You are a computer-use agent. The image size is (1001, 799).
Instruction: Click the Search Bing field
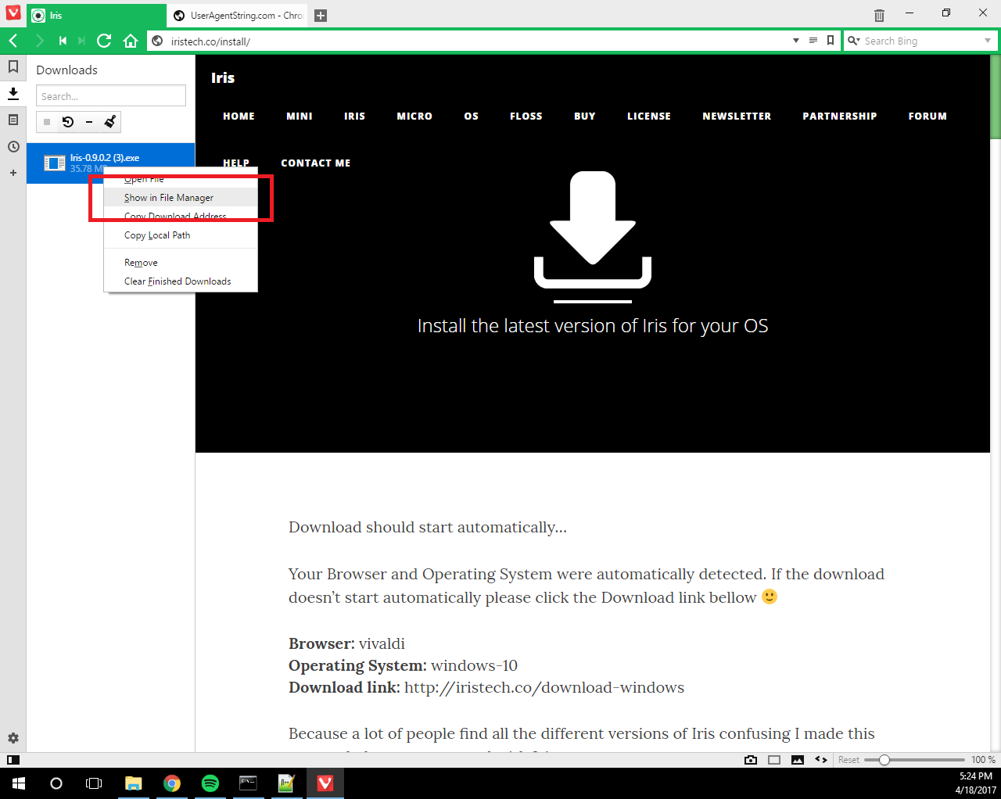pos(920,41)
